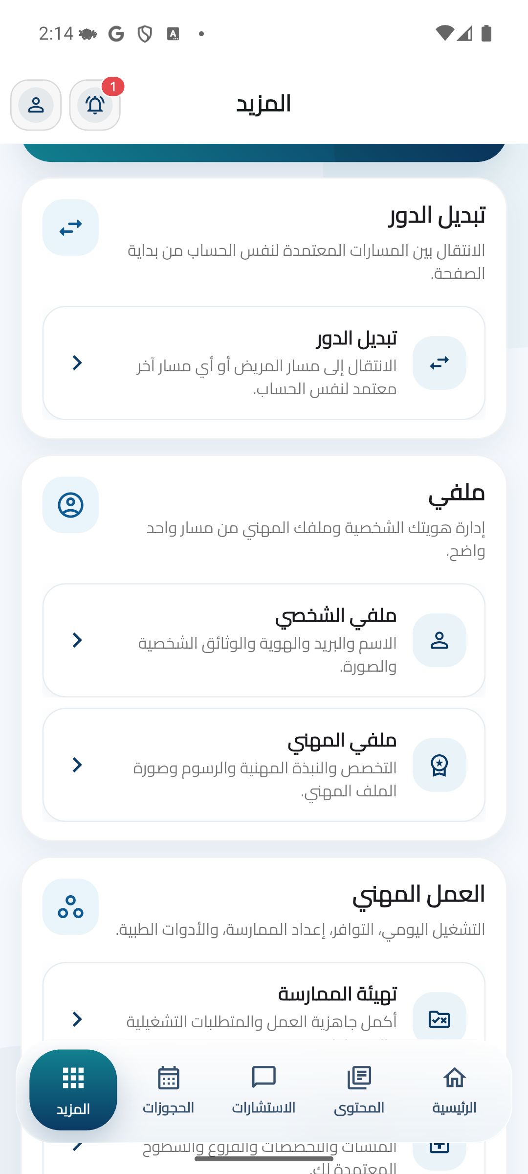The image size is (528, 1174).
Task: Open the ملفي المهني title link
Action: click(342, 741)
